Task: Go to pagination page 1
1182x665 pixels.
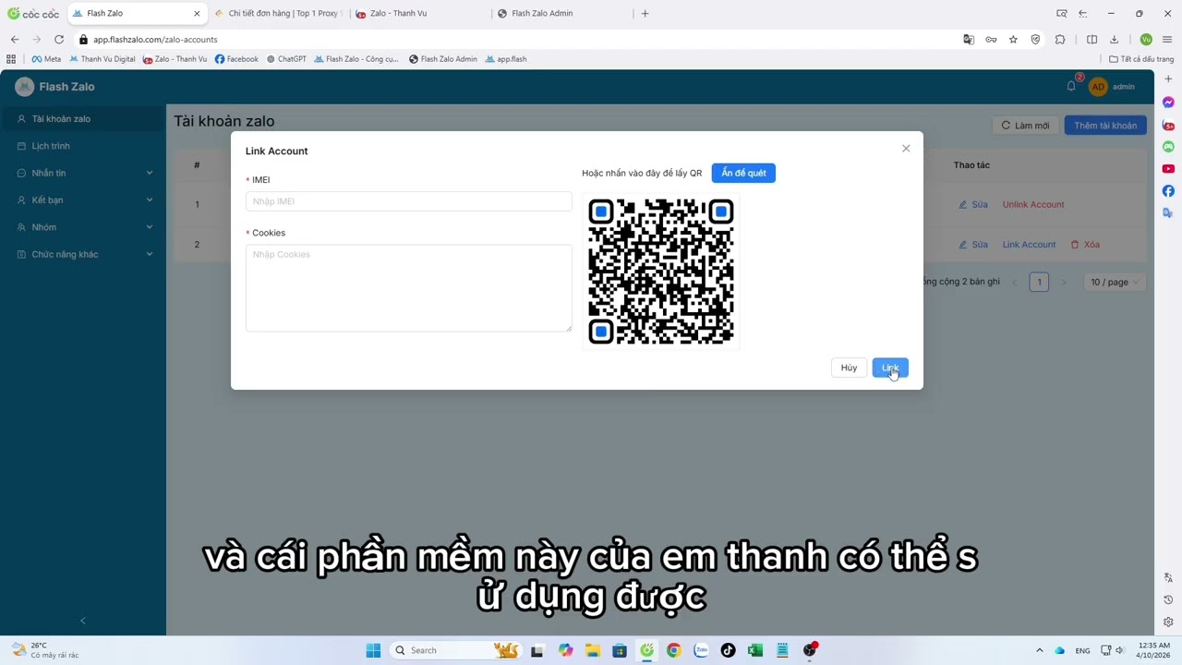Action: click(1039, 282)
